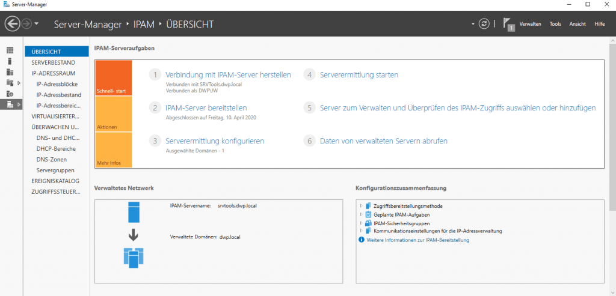Image resolution: width=616 pixels, height=296 pixels.
Task: Click the managed domains server group icon
Action: coord(134,257)
